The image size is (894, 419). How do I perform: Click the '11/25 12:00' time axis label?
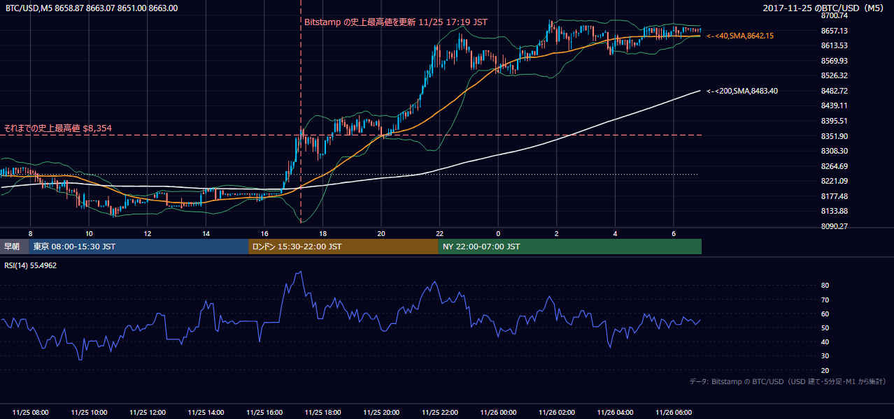tap(148, 413)
